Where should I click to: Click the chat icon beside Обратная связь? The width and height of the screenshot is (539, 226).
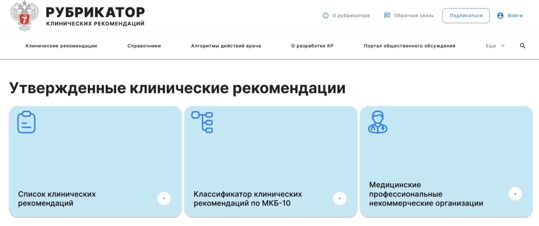tap(386, 16)
